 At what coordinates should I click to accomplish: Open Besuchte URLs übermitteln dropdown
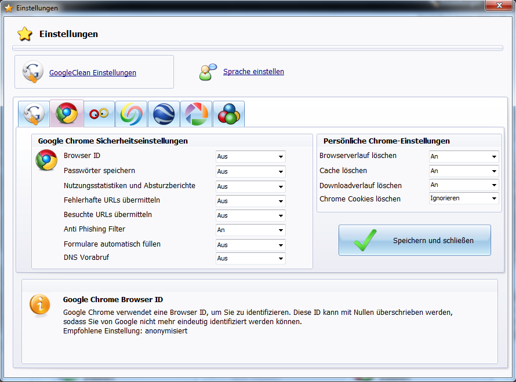pyautogui.click(x=250, y=215)
